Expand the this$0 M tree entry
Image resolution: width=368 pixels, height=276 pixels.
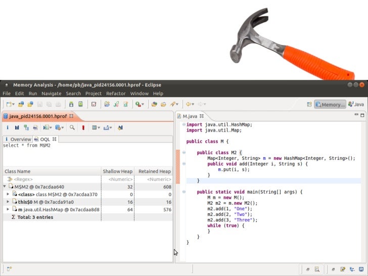[8, 202]
